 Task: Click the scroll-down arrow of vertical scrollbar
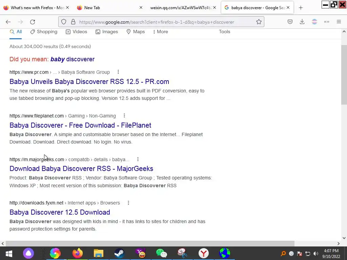click(x=344, y=238)
